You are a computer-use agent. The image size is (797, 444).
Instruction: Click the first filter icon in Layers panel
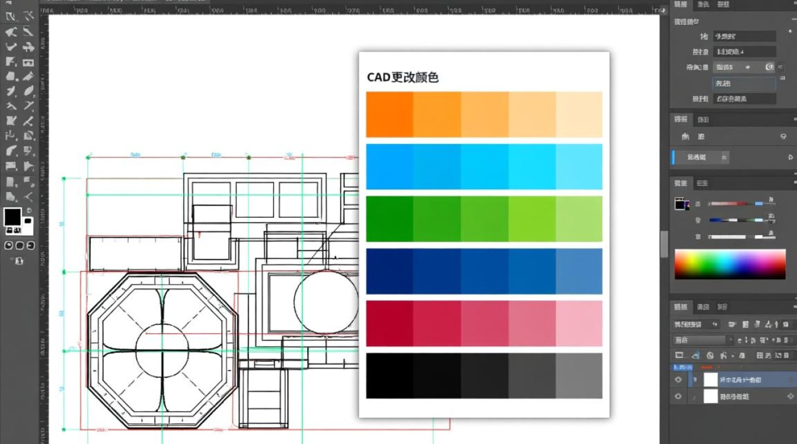(x=730, y=324)
